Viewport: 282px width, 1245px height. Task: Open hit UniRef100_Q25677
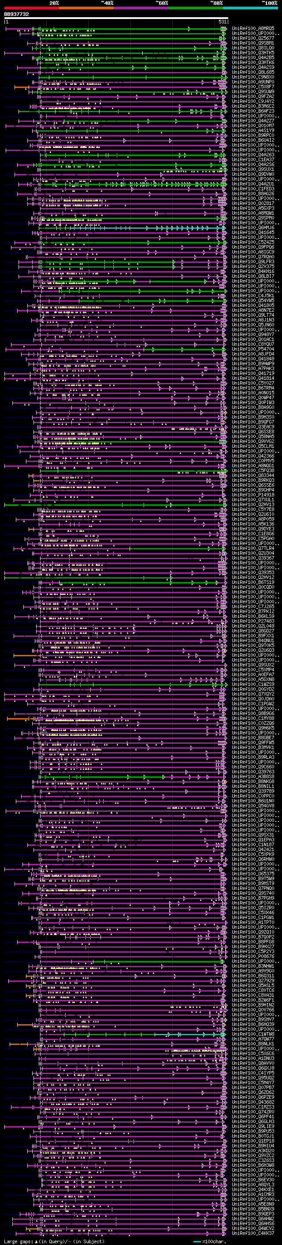click(253, 38)
